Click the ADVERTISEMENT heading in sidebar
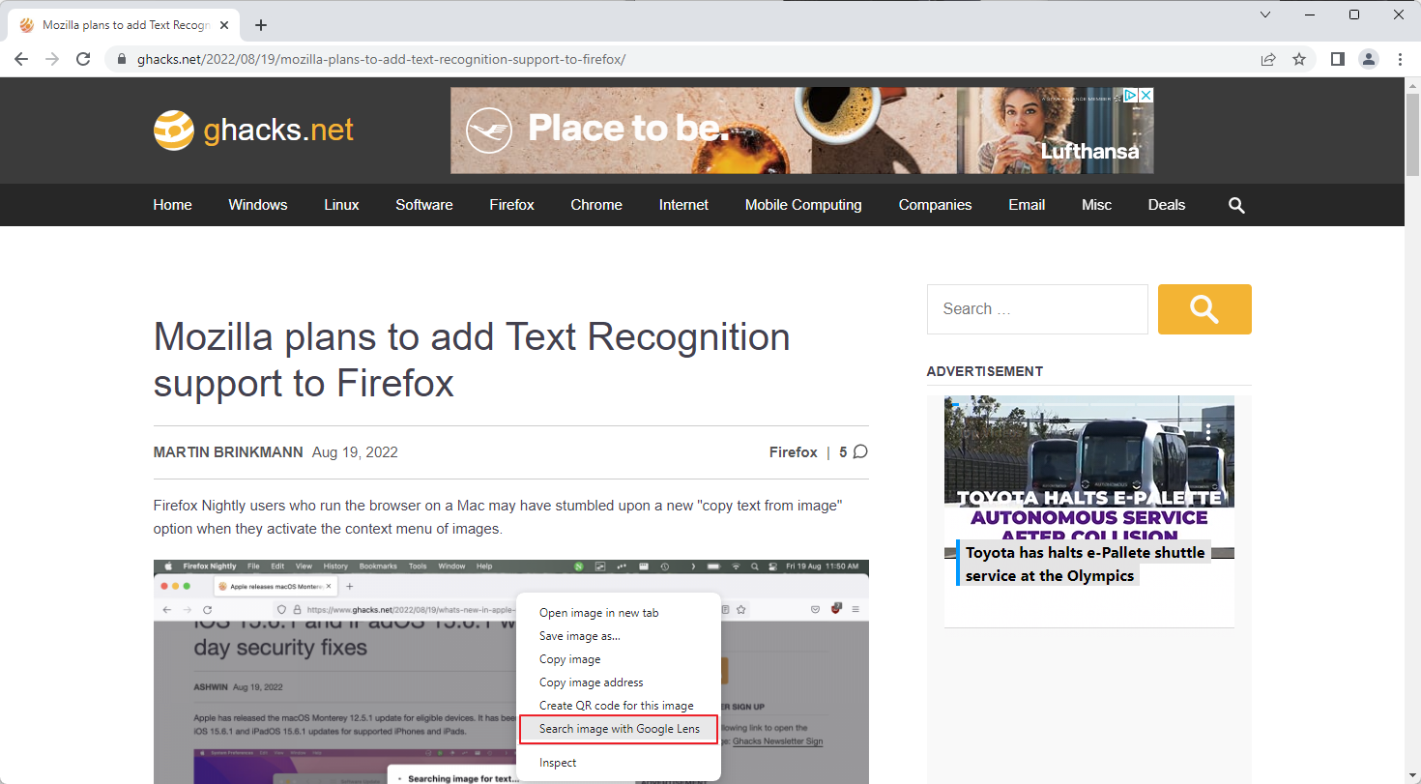The width and height of the screenshot is (1421, 784). coord(985,371)
